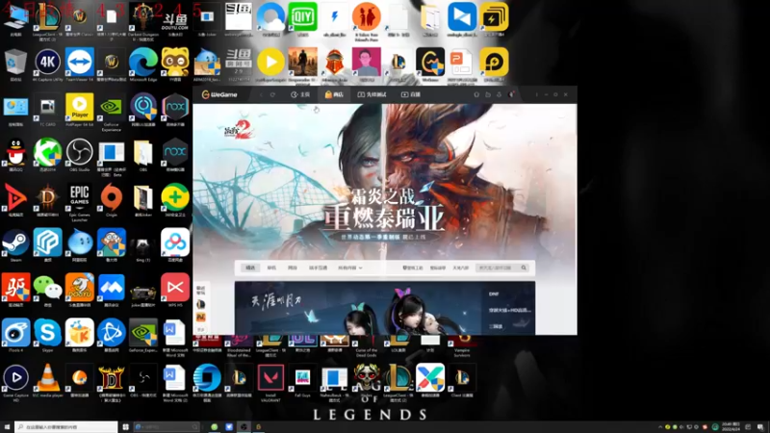This screenshot has height=433, width=770.
Task: Open the notification center in taskbar
Action: tap(760, 427)
